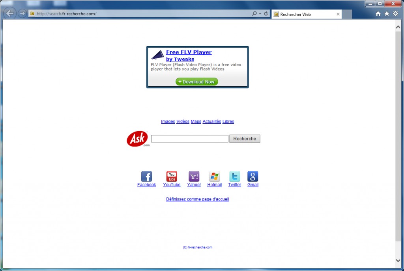Open the Actualités search link
Image resolution: width=404 pixels, height=271 pixels.
coord(212,121)
